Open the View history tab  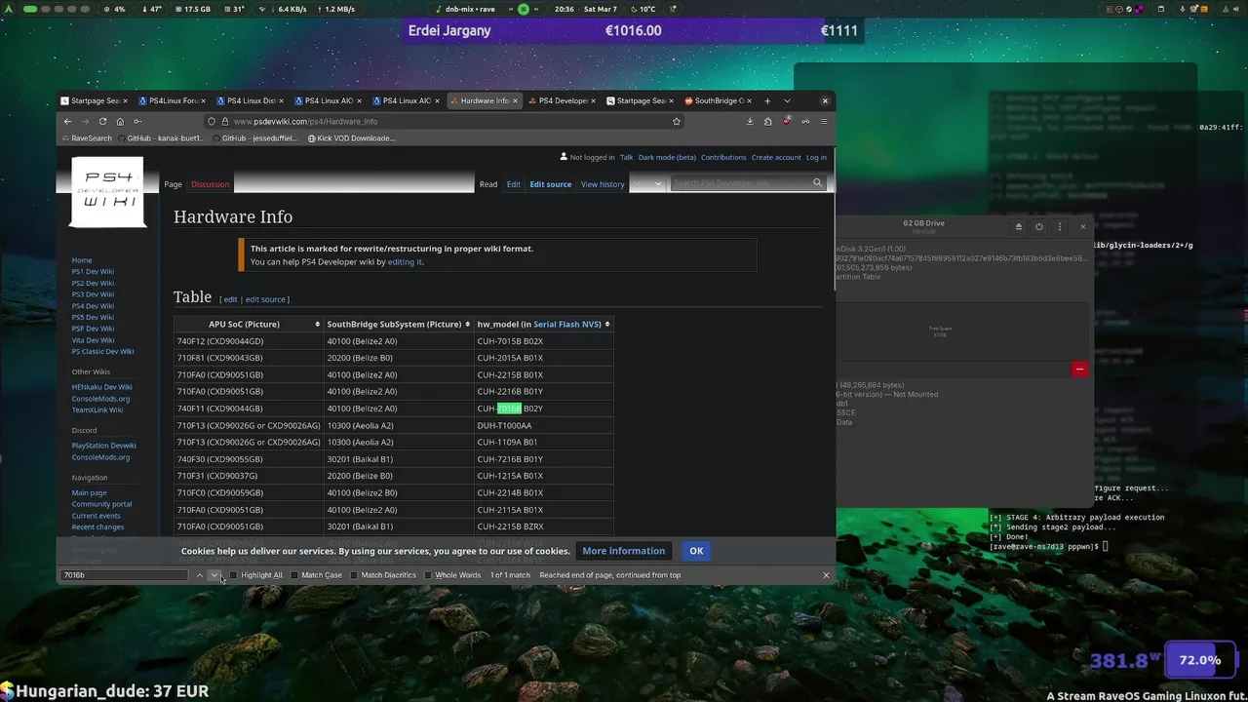(603, 184)
